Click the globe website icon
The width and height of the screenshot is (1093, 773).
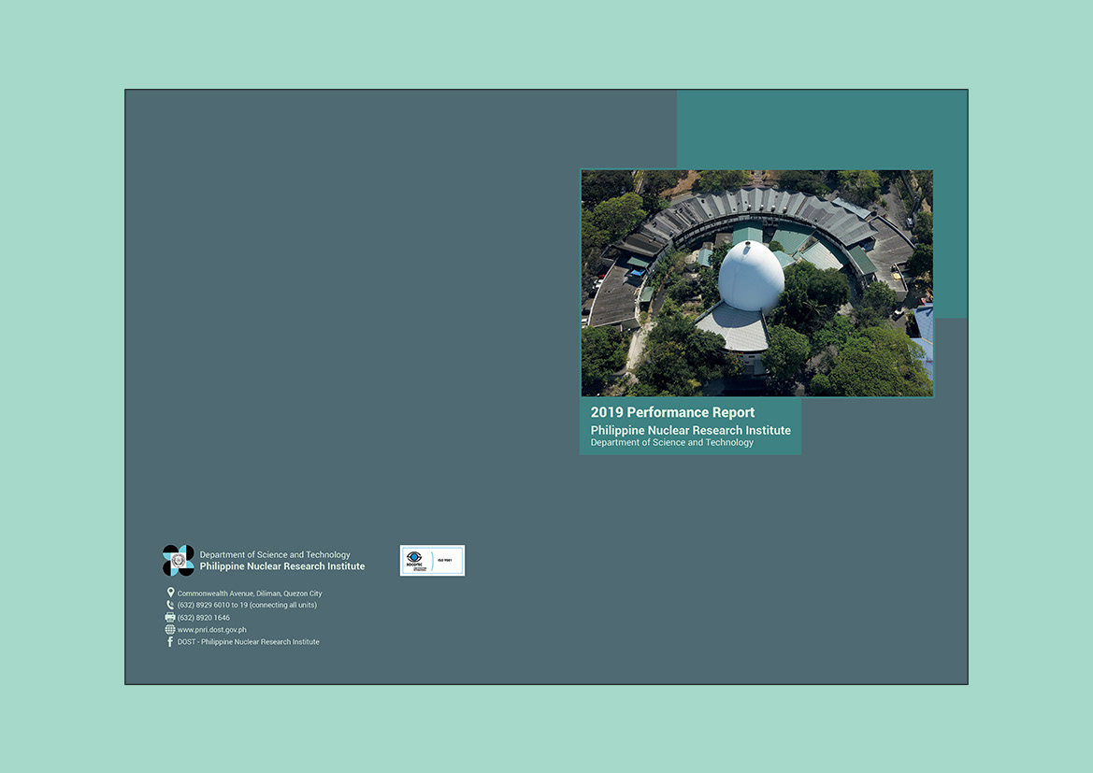(x=170, y=629)
